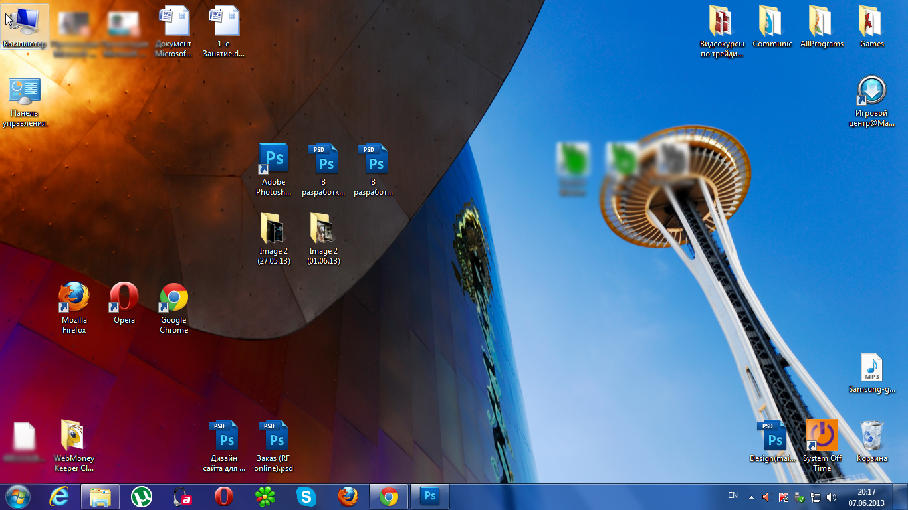Click the white speaker volume tray icon

(x=832, y=497)
